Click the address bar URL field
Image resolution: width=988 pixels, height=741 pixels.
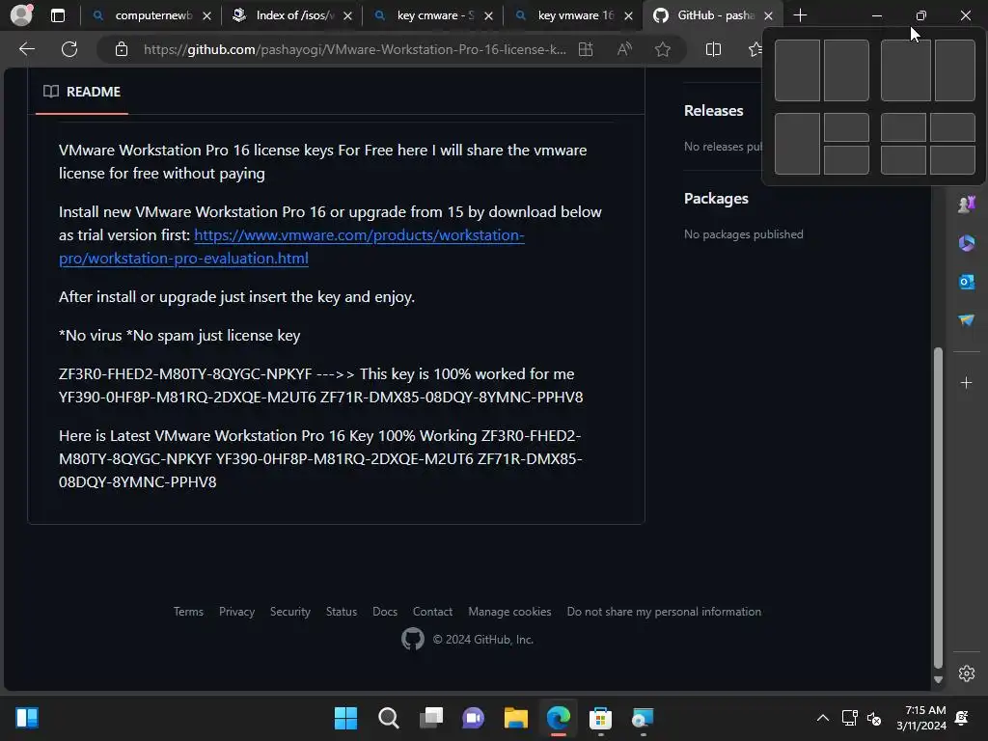pos(354,49)
